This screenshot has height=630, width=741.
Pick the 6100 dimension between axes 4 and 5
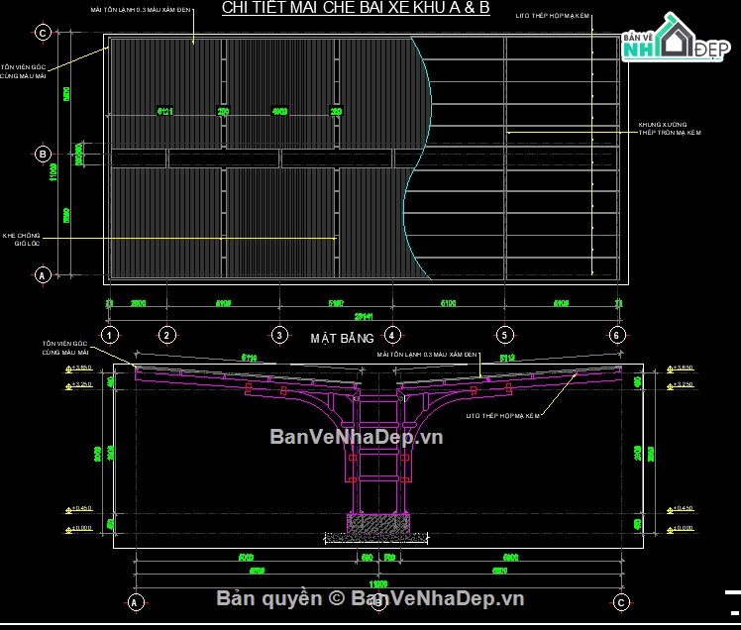click(448, 303)
